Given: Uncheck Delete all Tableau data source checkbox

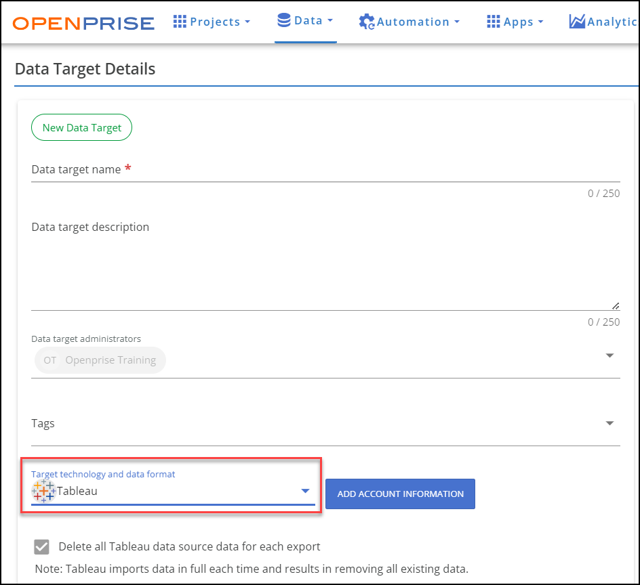Looking at the screenshot, I should point(41,547).
